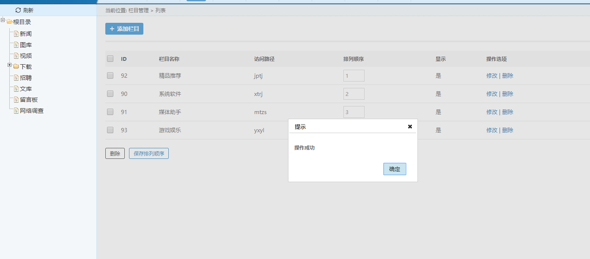Viewport: 590px width, 259px height.
Task: Open the 新闻 tree item
Action: point(26,34)
